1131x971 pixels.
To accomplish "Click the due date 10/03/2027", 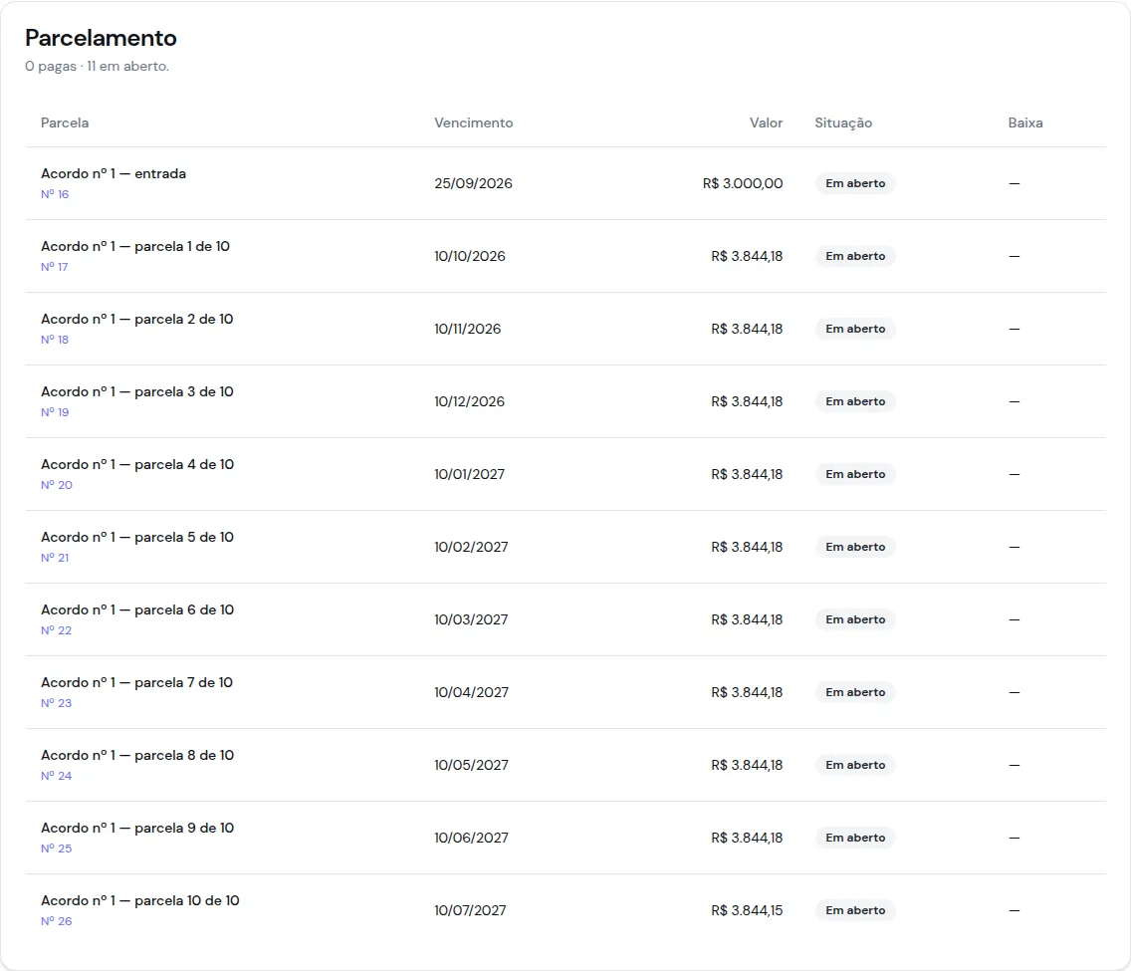I will click(x=471, y=619).
